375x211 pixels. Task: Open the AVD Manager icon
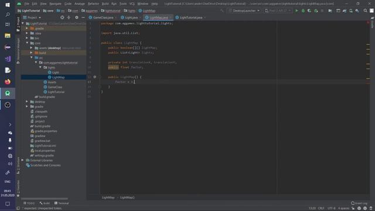pos(351,11)
